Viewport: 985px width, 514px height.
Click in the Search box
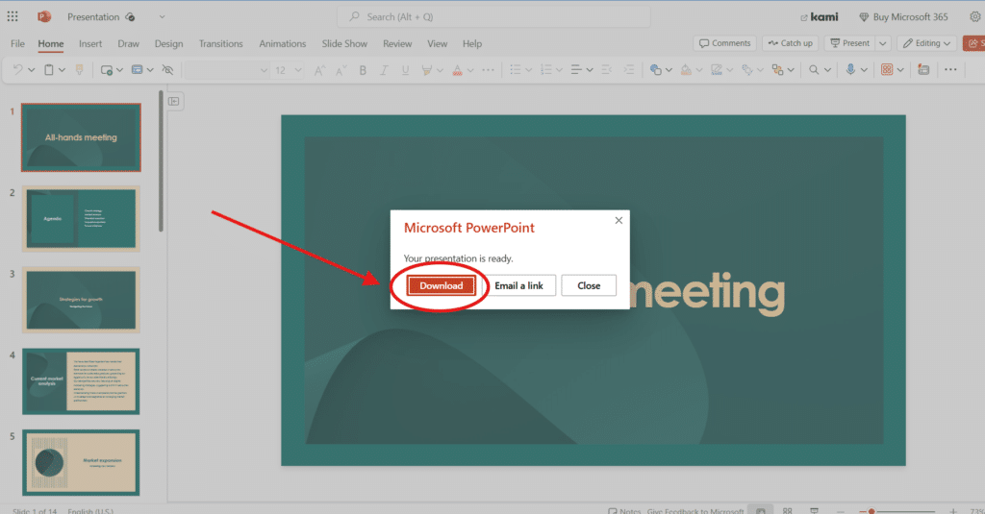[x=493, y=17]
